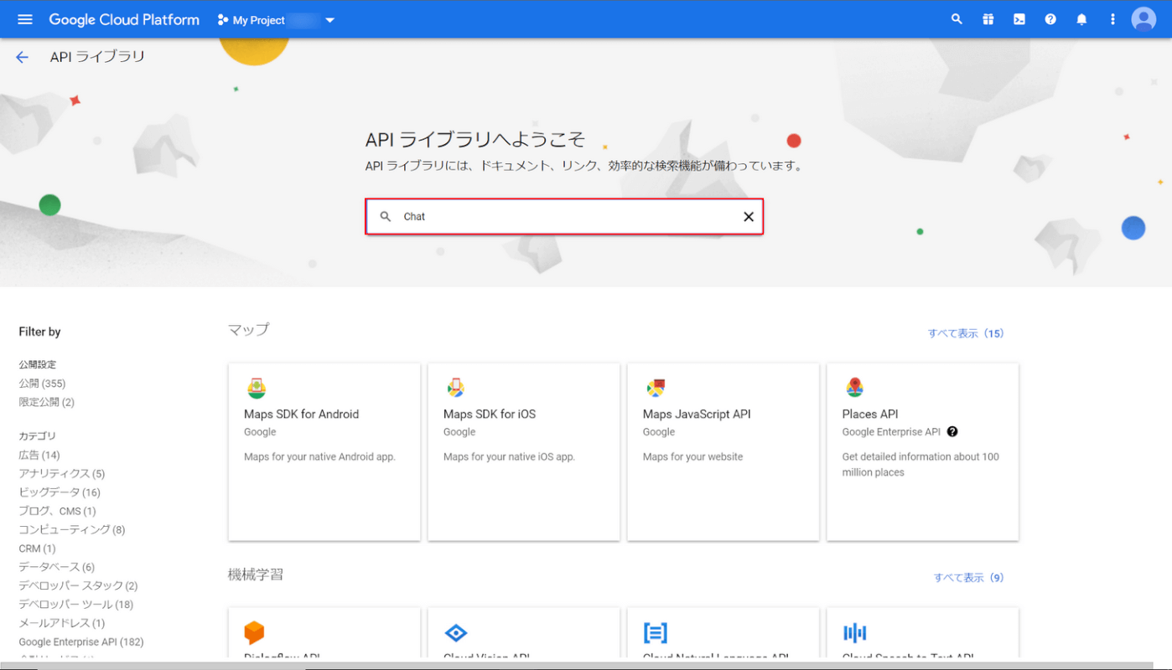This screenshot has width=1172, height=670.
Task: Filter by 公開 (355)
Action: 42,384
